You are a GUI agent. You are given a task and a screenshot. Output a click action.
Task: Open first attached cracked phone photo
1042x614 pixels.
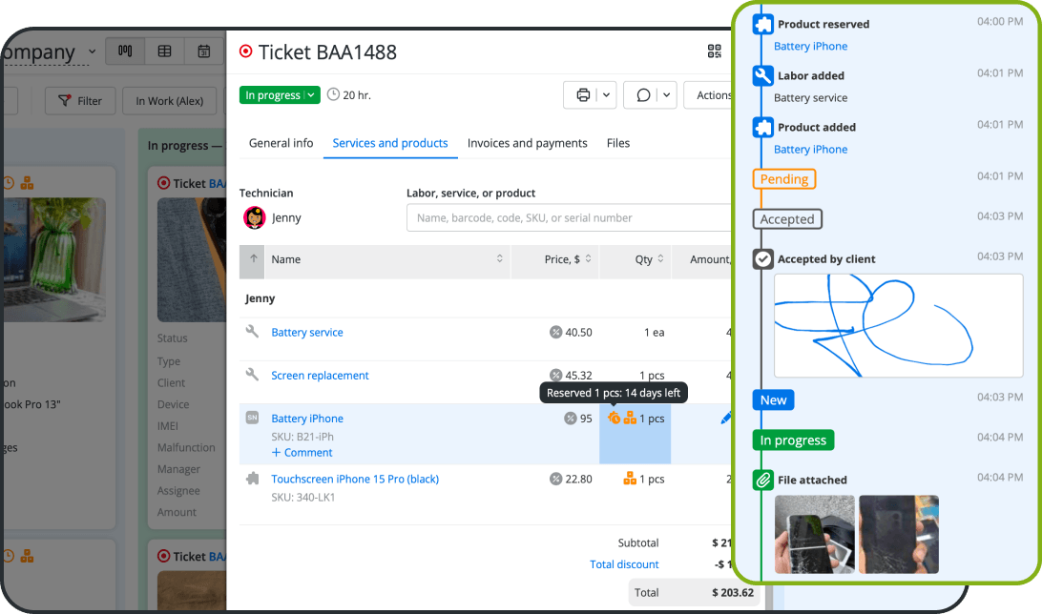tap(815, 534)
